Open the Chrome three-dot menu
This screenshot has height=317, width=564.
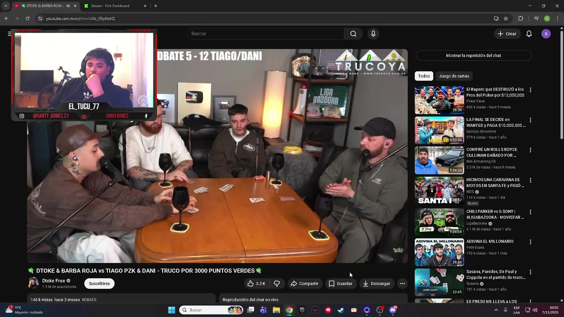point(557,18)
